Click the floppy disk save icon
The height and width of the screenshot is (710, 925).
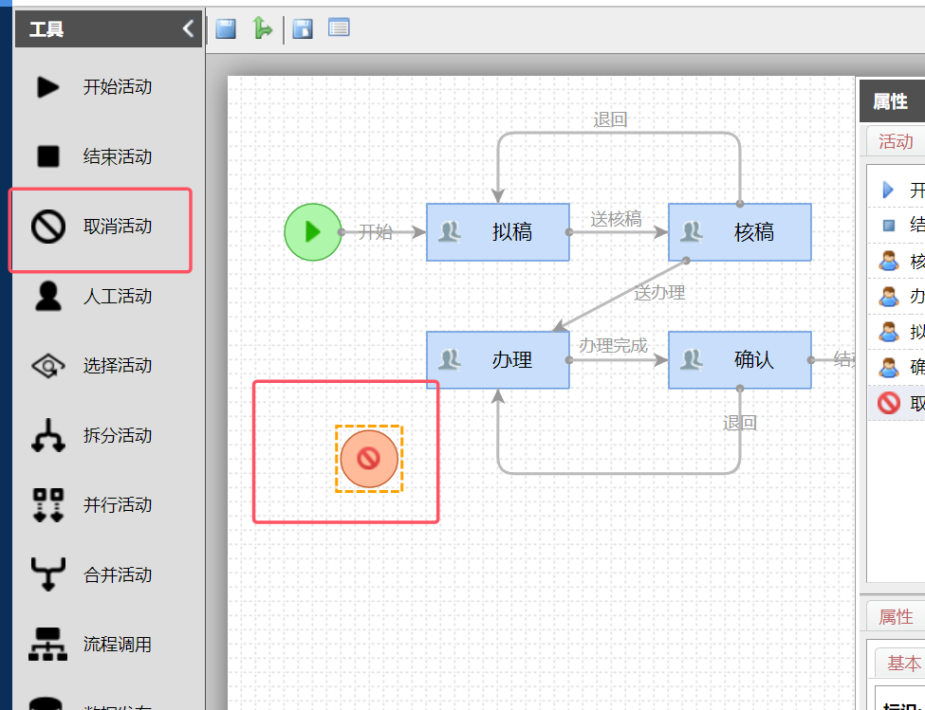coord(303,28)
